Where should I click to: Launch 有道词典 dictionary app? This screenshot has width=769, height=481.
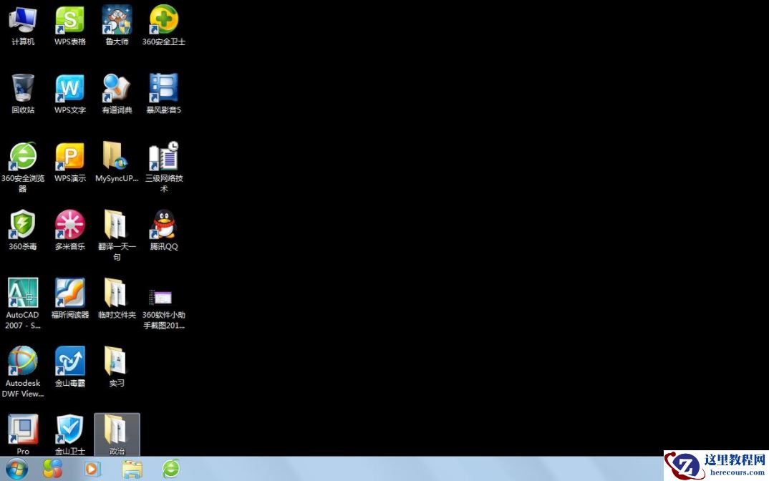(x=116, y=88)
